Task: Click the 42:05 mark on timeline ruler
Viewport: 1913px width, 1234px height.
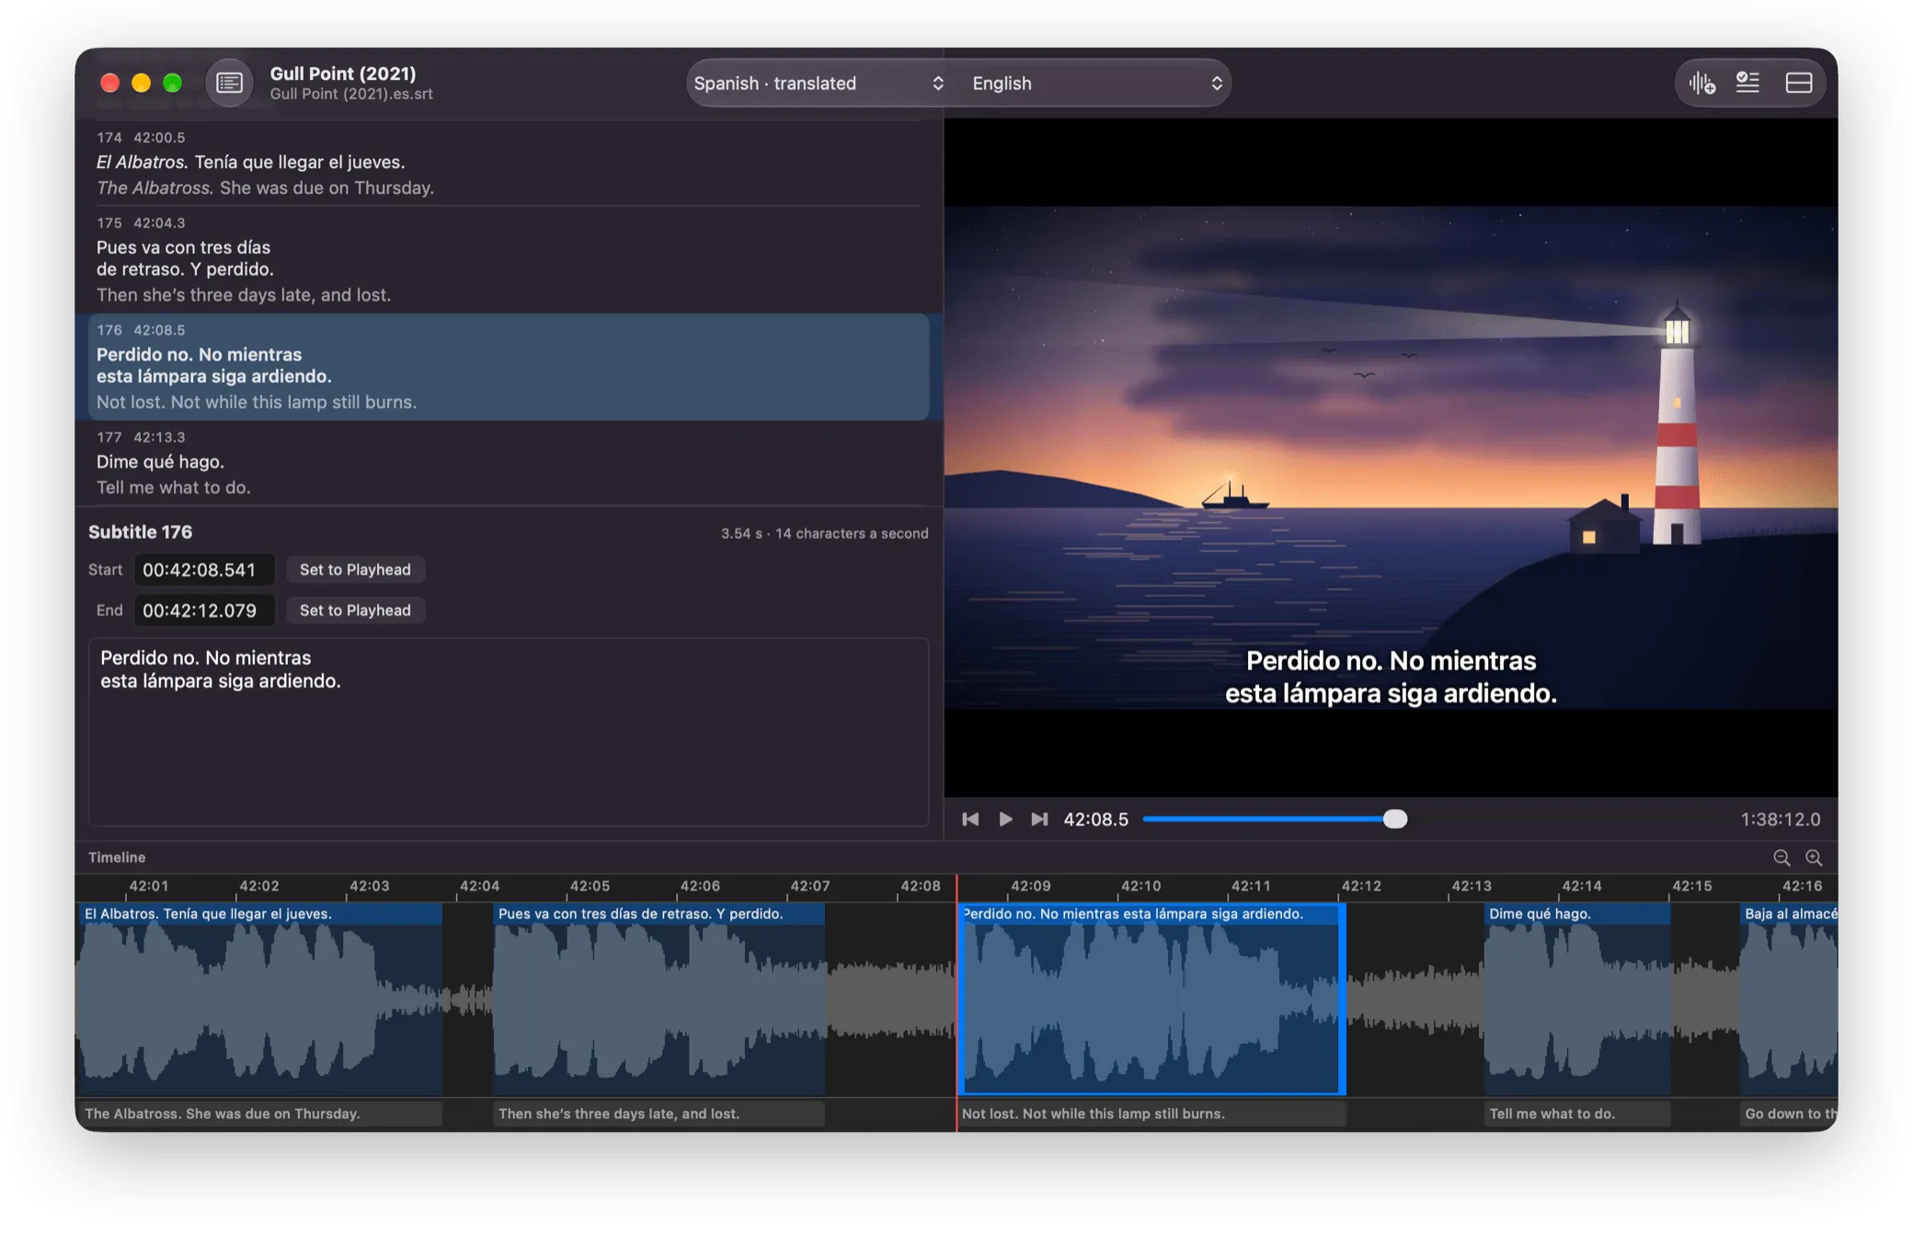Action: [x=590, y=886]
